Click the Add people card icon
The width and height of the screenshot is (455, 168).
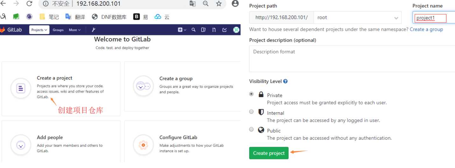point(21,145)
